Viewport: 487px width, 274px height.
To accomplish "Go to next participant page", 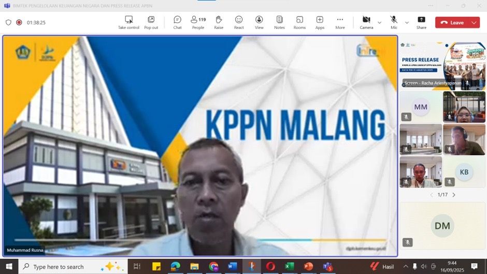I will (454, 195).
